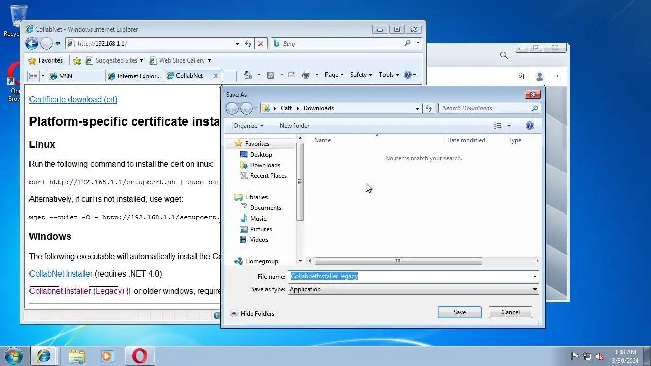Click the IE Home icon

[248, 75]
